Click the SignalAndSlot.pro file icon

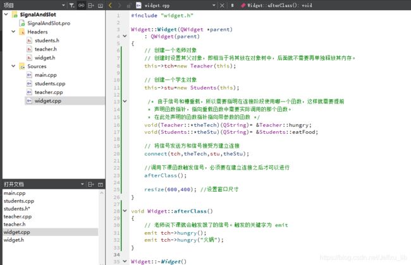point(22,23)
